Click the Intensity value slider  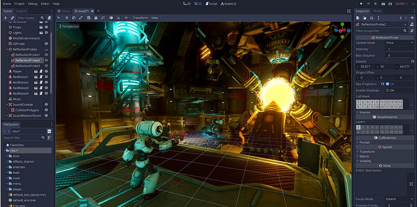click(399, 49)
